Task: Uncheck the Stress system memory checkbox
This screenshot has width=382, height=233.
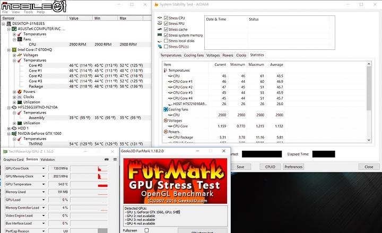Action: point(166,35)
